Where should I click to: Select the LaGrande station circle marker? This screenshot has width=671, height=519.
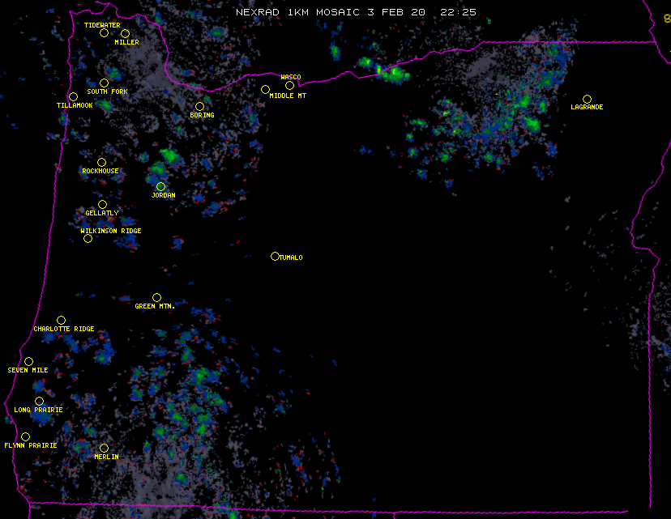[x=587, y=100]
